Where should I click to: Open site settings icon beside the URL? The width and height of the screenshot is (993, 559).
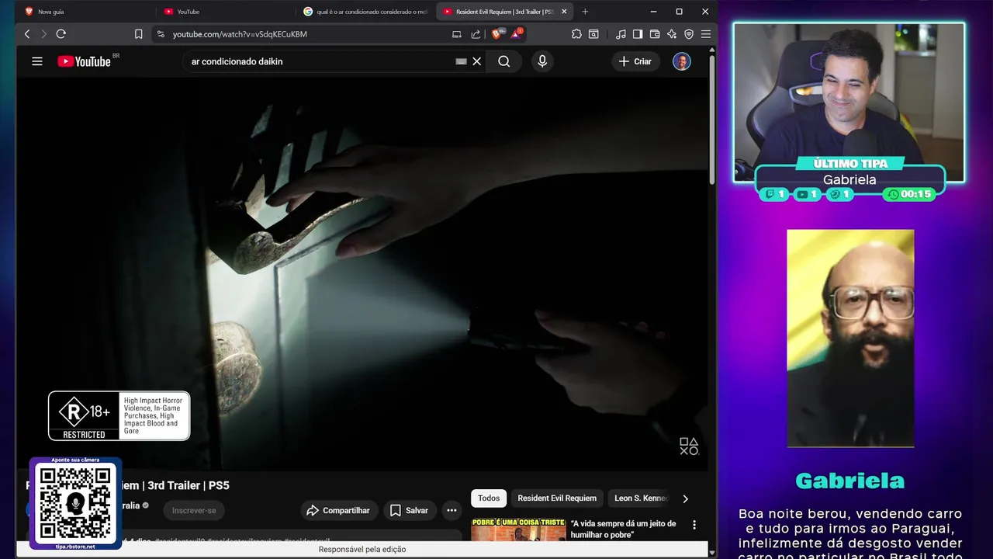click(161, 34)
